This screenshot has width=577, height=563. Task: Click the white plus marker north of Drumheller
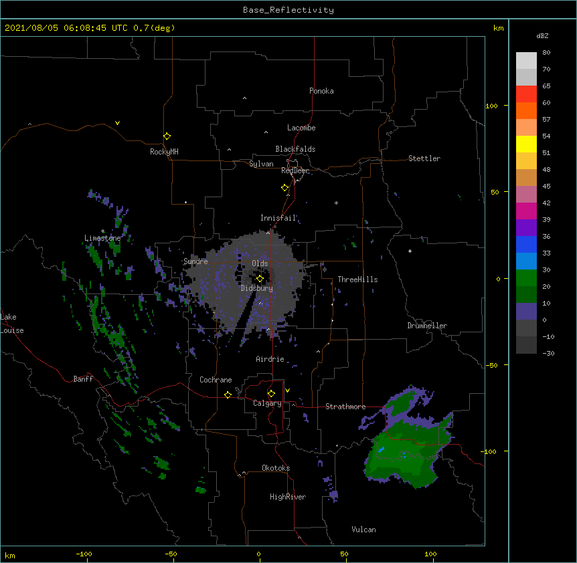410,251
